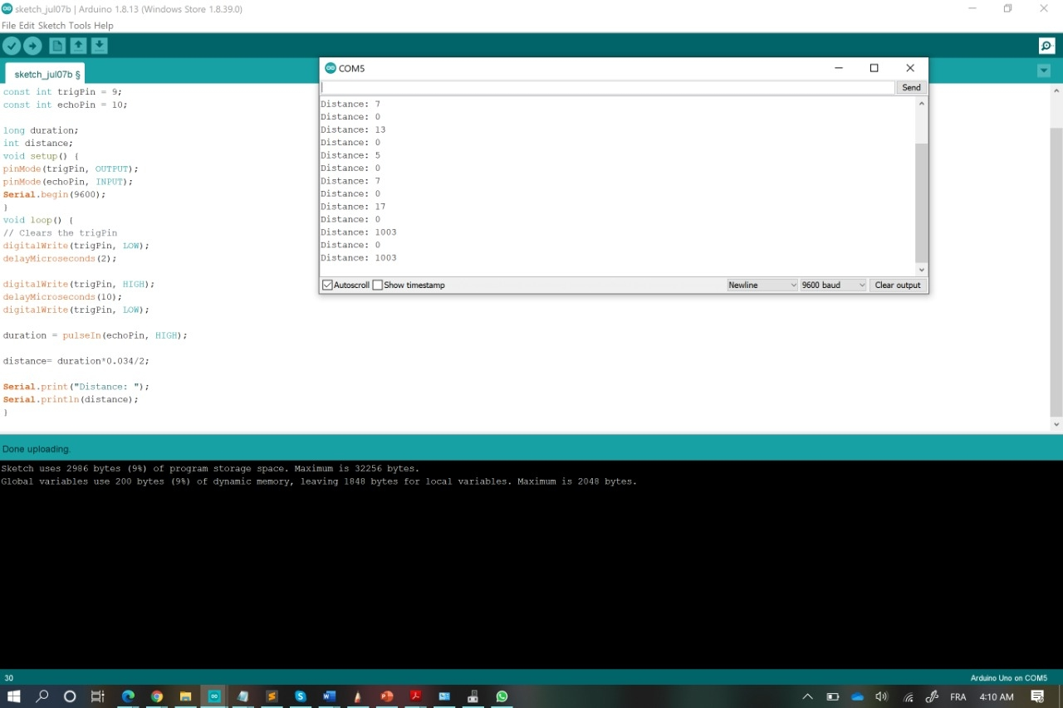
Task: Launch Google Chrome from the taskbar
Action: click(x=157, y=696)
